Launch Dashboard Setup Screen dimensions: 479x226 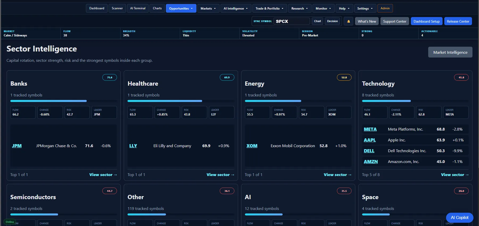point(427,21)
